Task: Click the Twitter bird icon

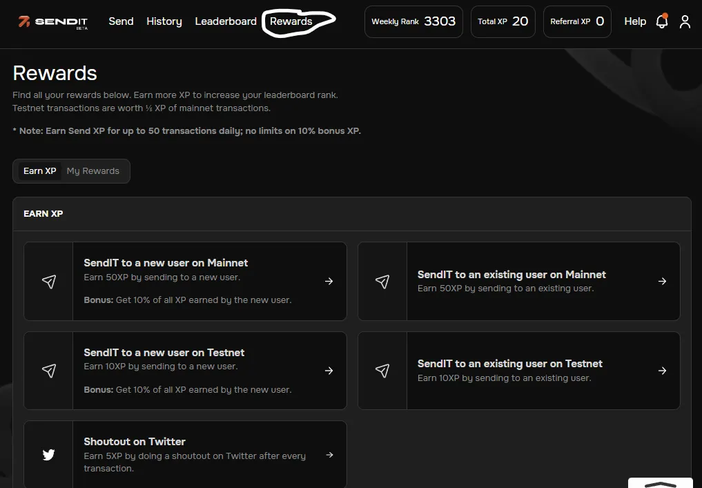Action: (x=49, y=454)
